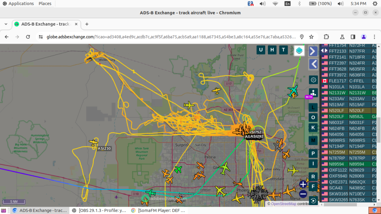
Task: Open the Places menu
Action: 45,3
